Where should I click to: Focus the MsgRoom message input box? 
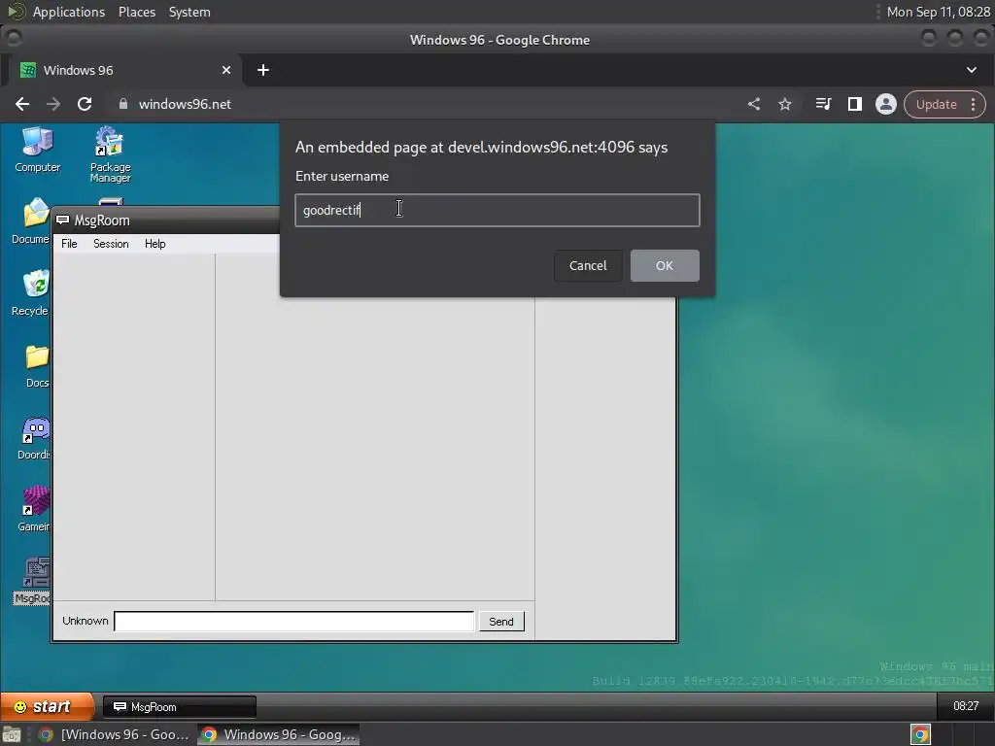click(x=293, y=621)
